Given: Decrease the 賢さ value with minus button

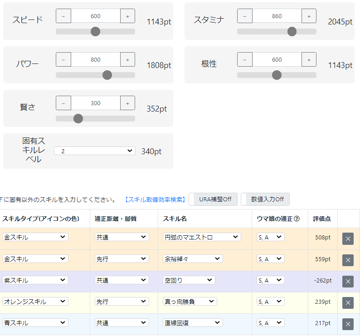Looking at the screenshot, I should click(x=63, y=103).
